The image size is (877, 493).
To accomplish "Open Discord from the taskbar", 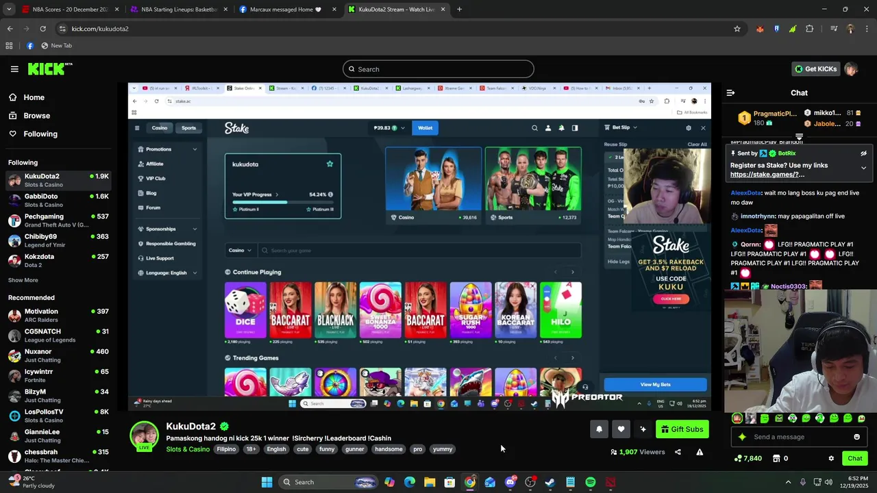I will [510, 482].
